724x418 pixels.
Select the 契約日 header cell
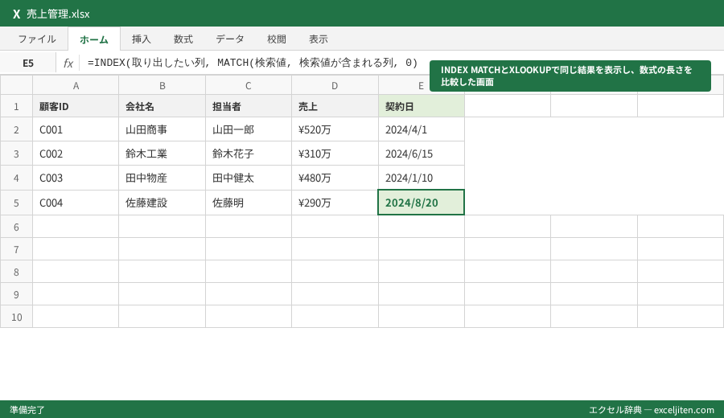(421, 107)
